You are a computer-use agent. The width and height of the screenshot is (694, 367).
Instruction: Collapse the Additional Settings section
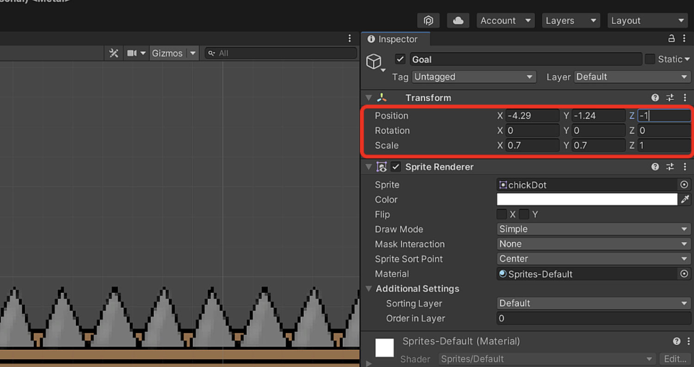(x=369, y=288)
